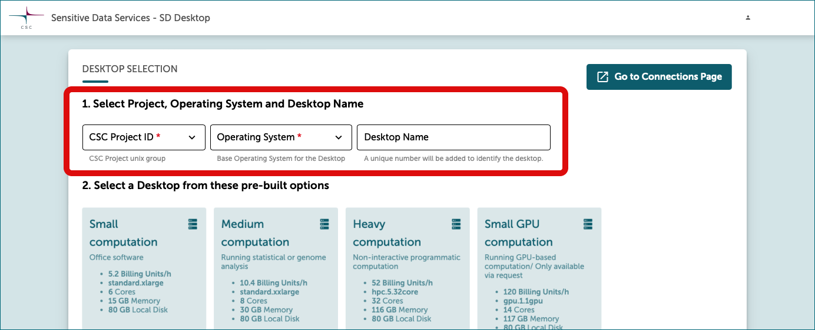This screenshot has width=815, height=330.
Task: Open the Operating System dropdown
Action: tap(281, 137)
